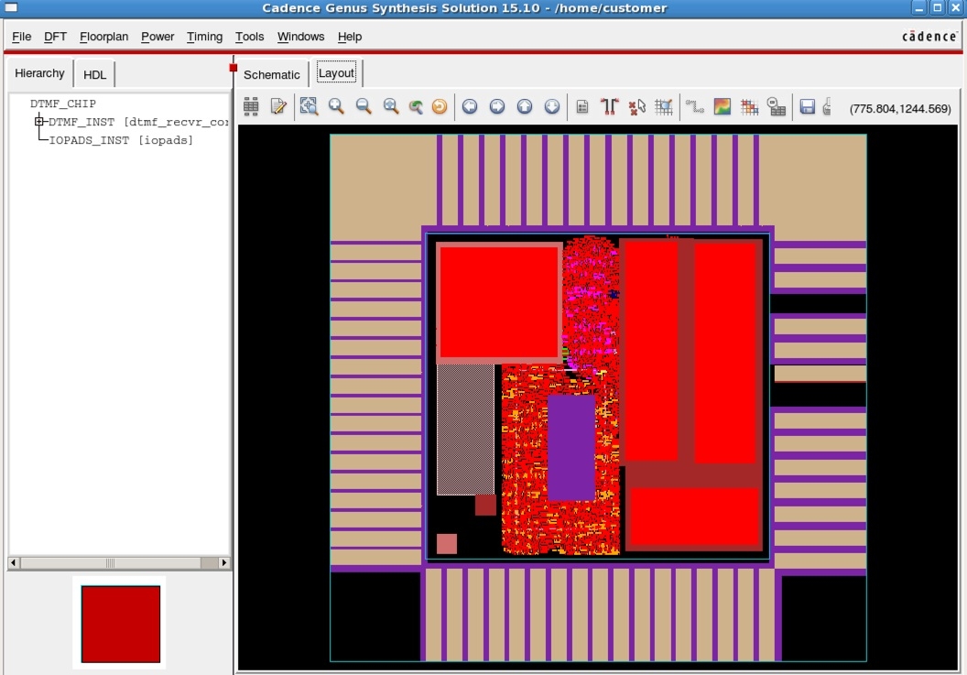Switch to the HDL tab
Viewport: 967px width, 675px height.
click(95, 74)
